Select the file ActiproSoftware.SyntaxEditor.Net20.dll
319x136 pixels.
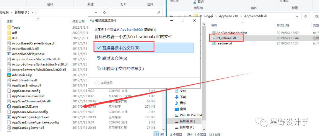pyautogui.click(x=40, y=64)
